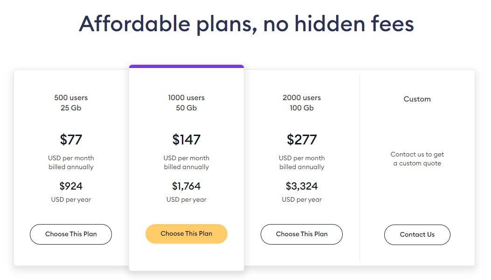Click 'USD per month billed annually' under $77

(x=71, y=163)
